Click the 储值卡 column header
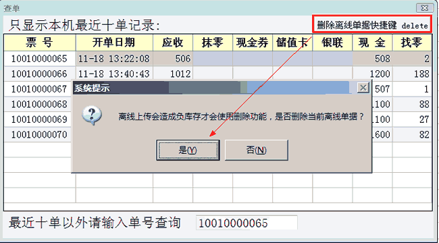The image size is (439, 243). point(292,43)
